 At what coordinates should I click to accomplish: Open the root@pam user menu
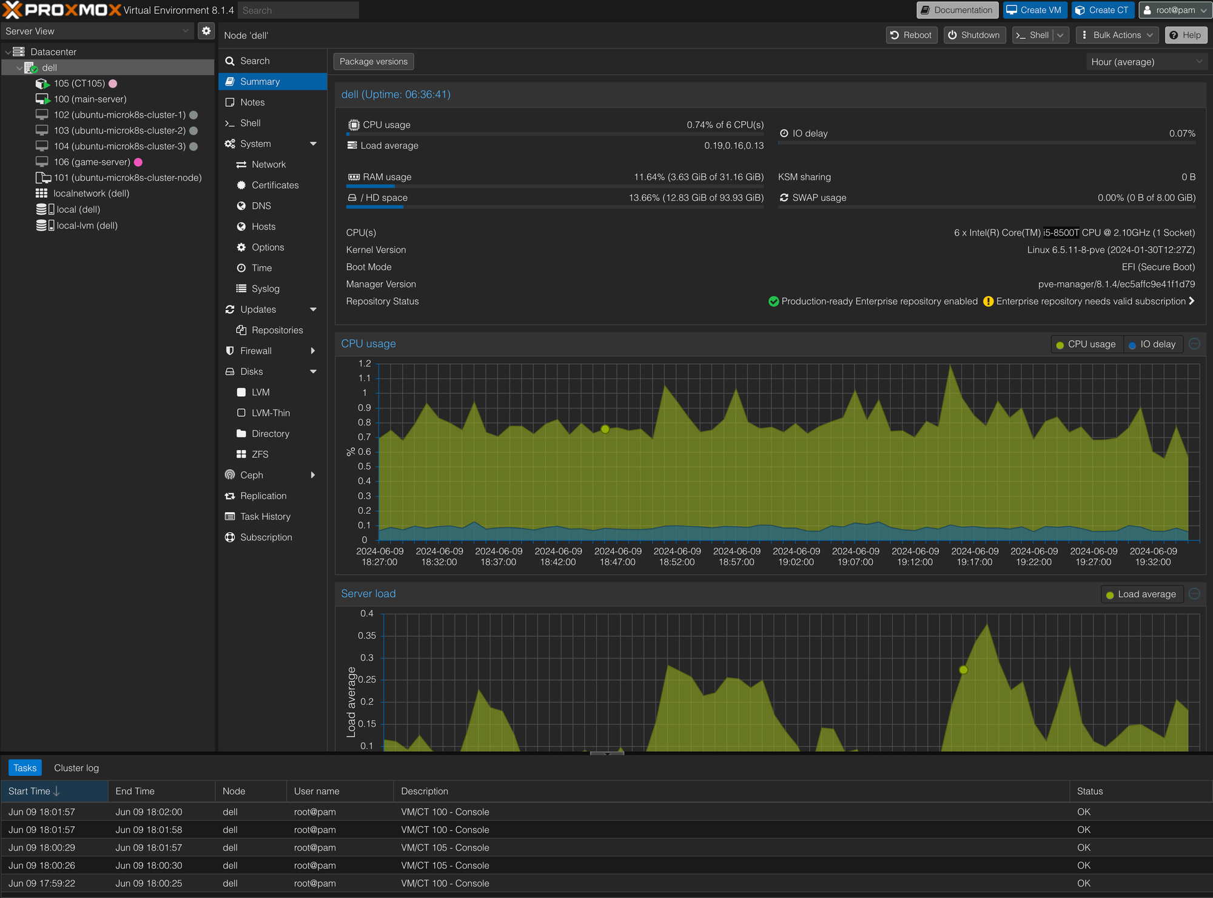(1175, 10)
